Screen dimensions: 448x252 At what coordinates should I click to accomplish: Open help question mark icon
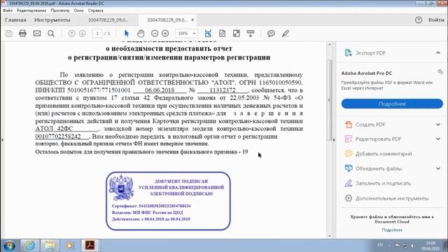419,20
